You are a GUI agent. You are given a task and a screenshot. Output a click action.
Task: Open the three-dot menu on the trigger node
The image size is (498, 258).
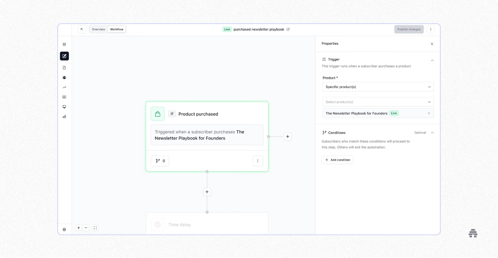(x=258, y=161)
